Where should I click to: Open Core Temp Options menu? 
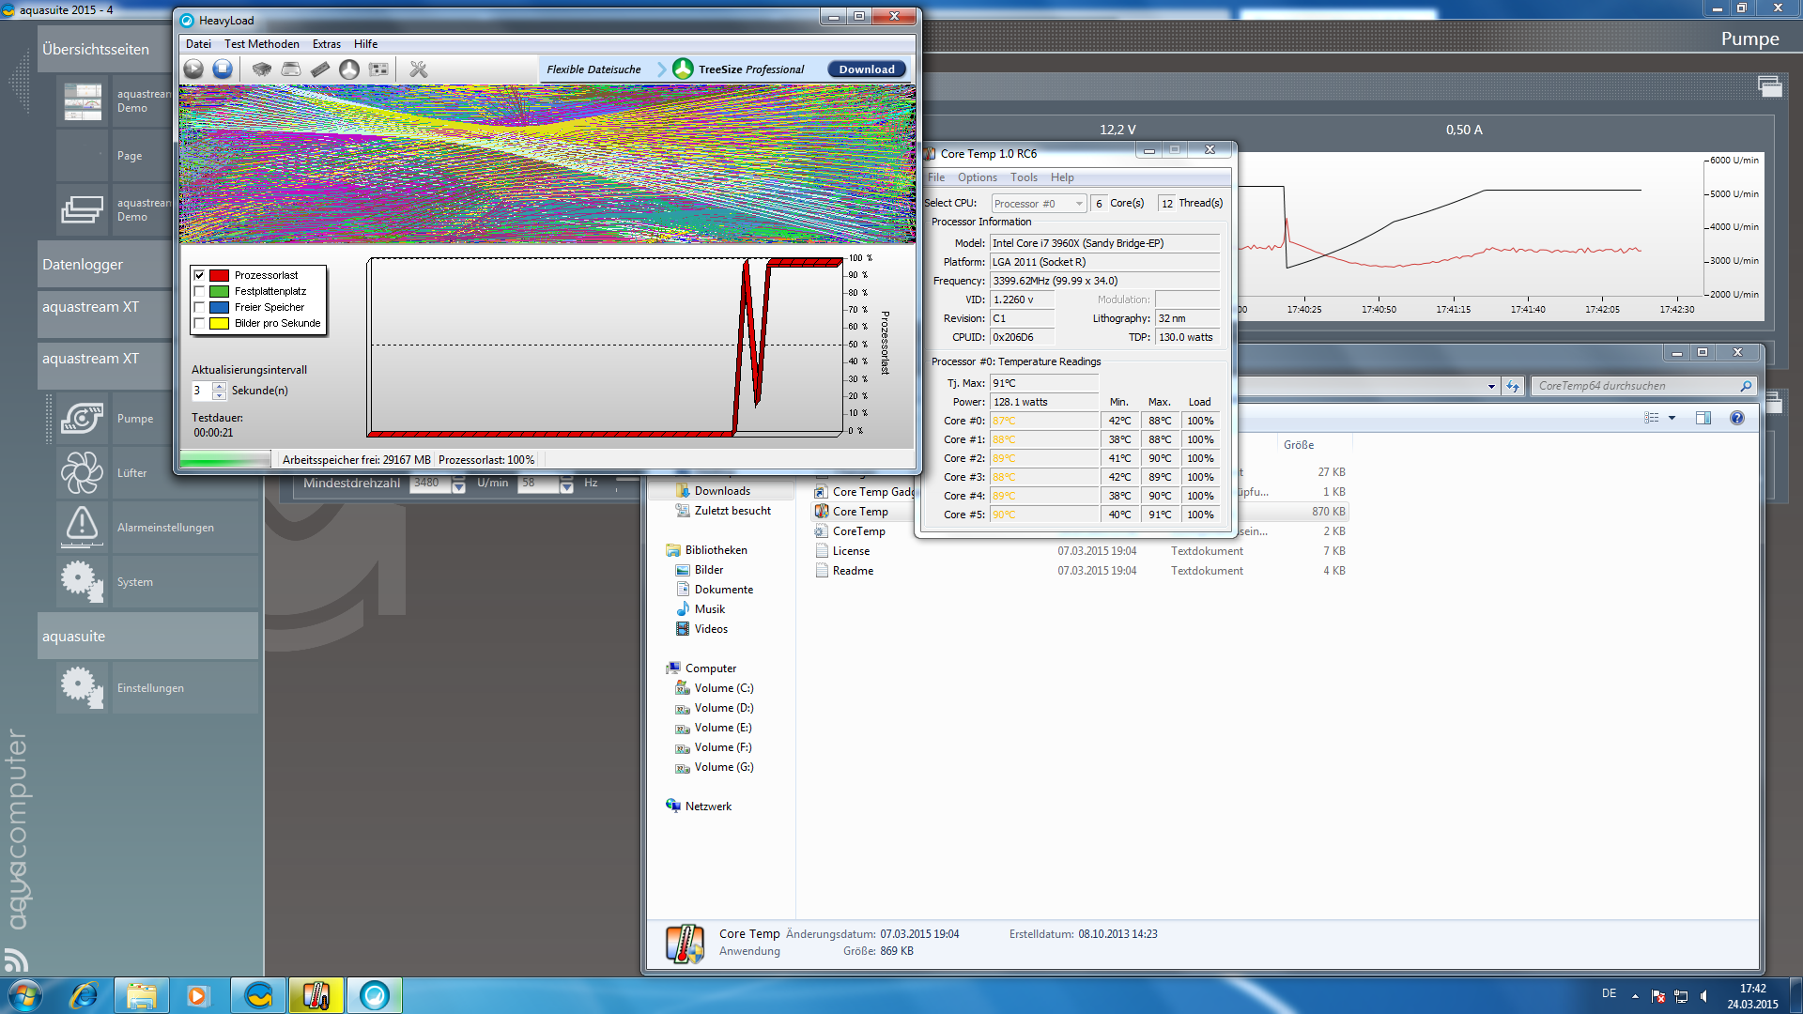coord(977,177)
